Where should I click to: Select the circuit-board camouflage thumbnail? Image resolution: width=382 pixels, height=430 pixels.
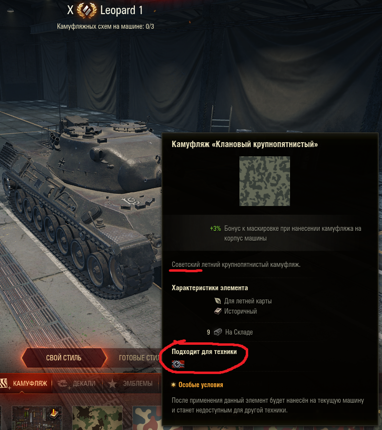[36, 418]
